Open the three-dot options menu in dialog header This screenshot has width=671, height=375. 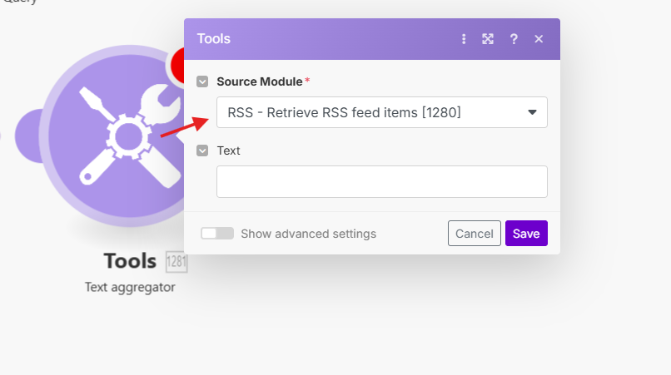464,39
